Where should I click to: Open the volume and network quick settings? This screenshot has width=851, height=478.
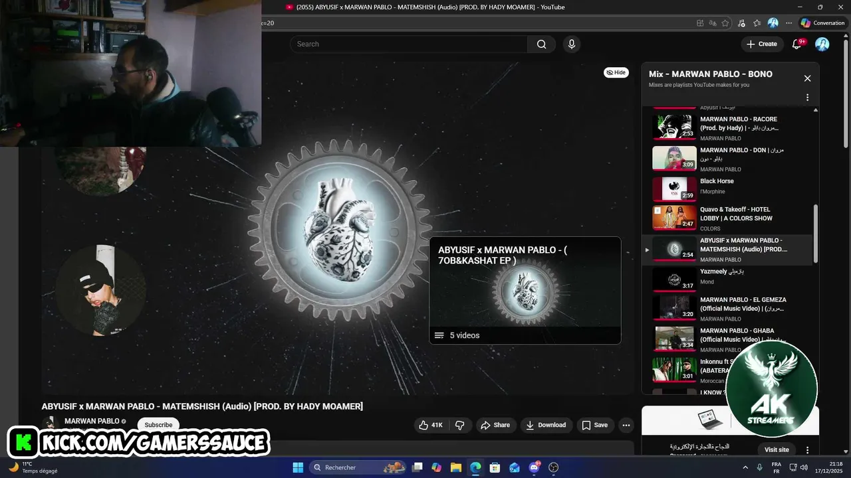798,467
